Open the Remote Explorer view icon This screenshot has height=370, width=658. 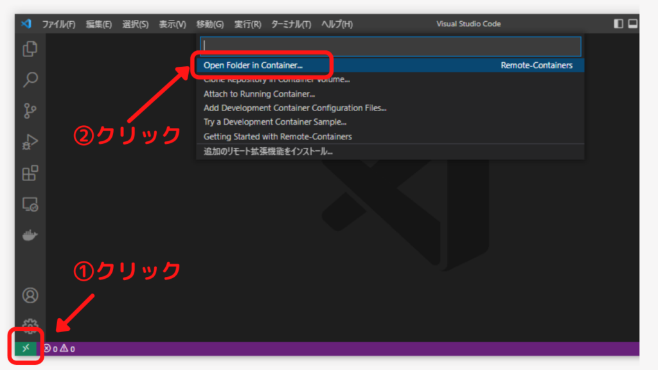point(30,204)
